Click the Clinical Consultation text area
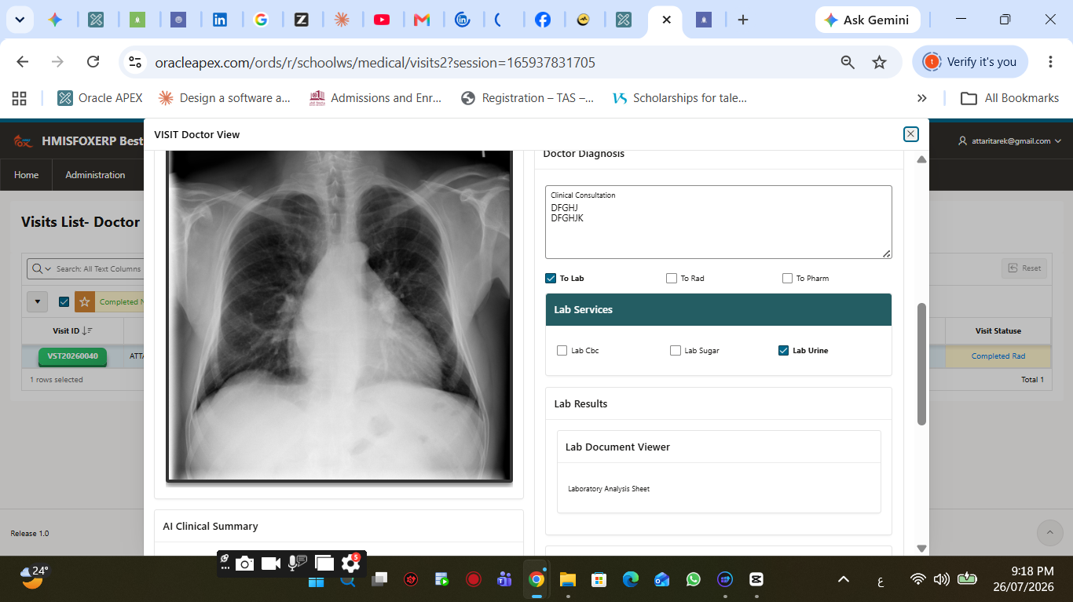This screenshot has height=602, width=1073. point(719,222)
